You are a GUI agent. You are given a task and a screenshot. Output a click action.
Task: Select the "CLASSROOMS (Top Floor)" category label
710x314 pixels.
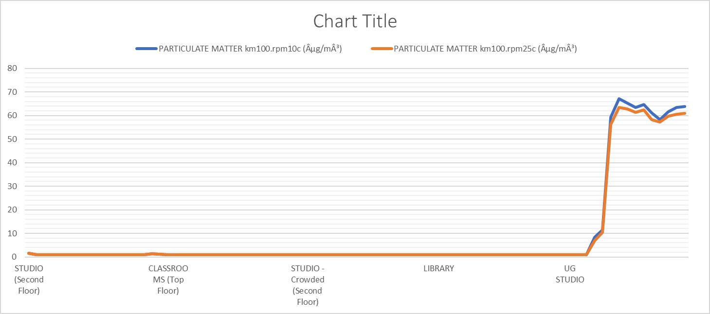tap(168, 279)
